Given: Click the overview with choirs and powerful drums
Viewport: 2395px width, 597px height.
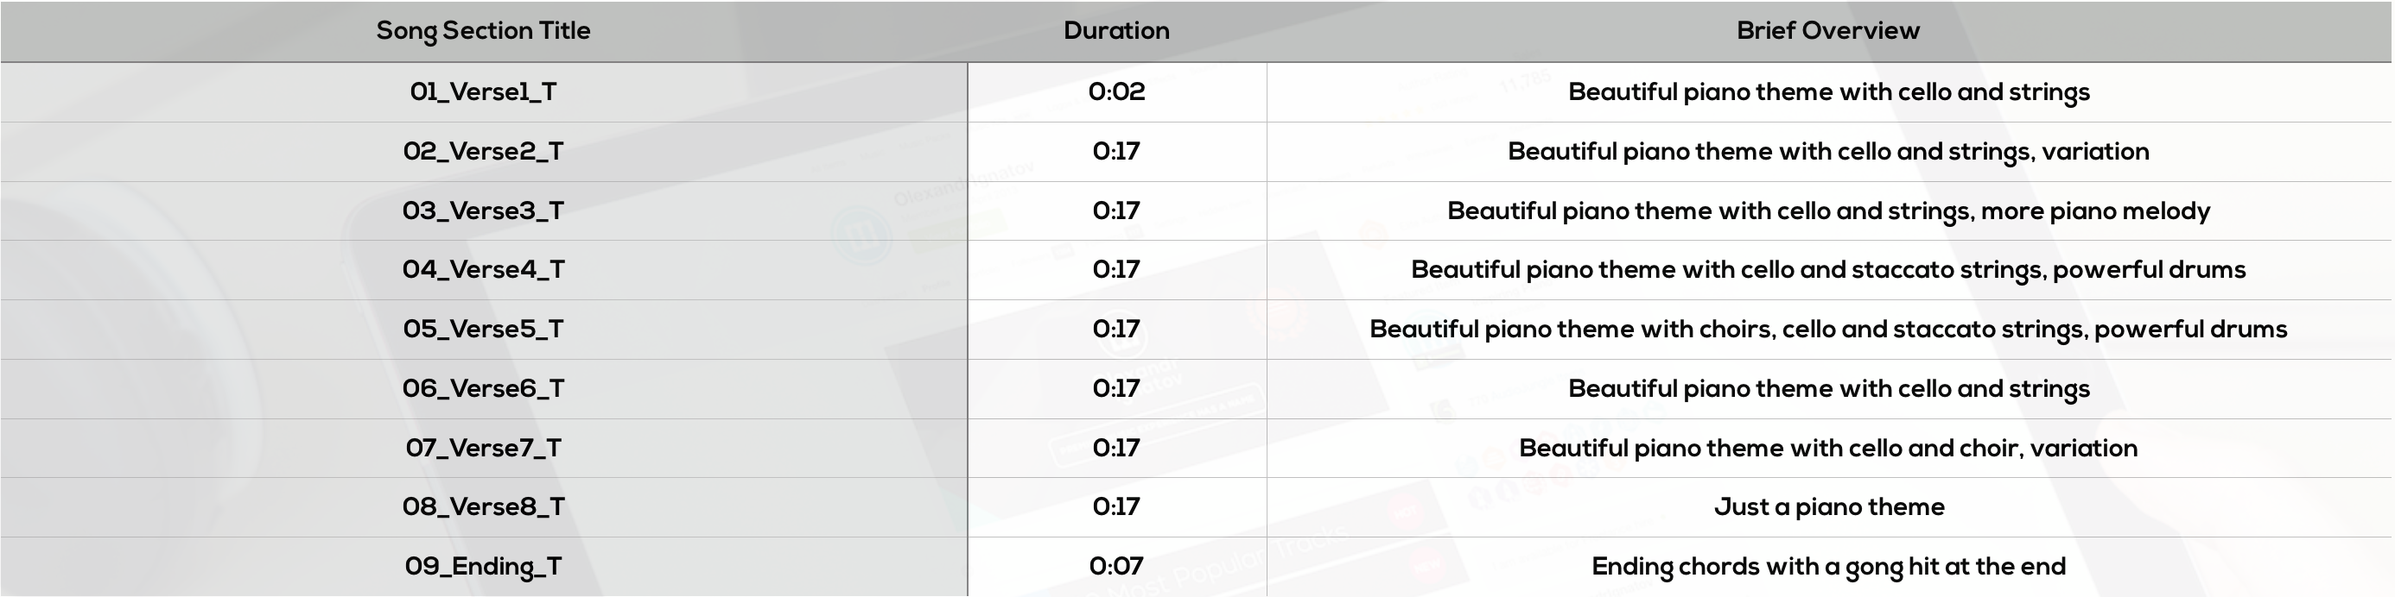Looking at the screenshot, I should (x=1829, y=329).
